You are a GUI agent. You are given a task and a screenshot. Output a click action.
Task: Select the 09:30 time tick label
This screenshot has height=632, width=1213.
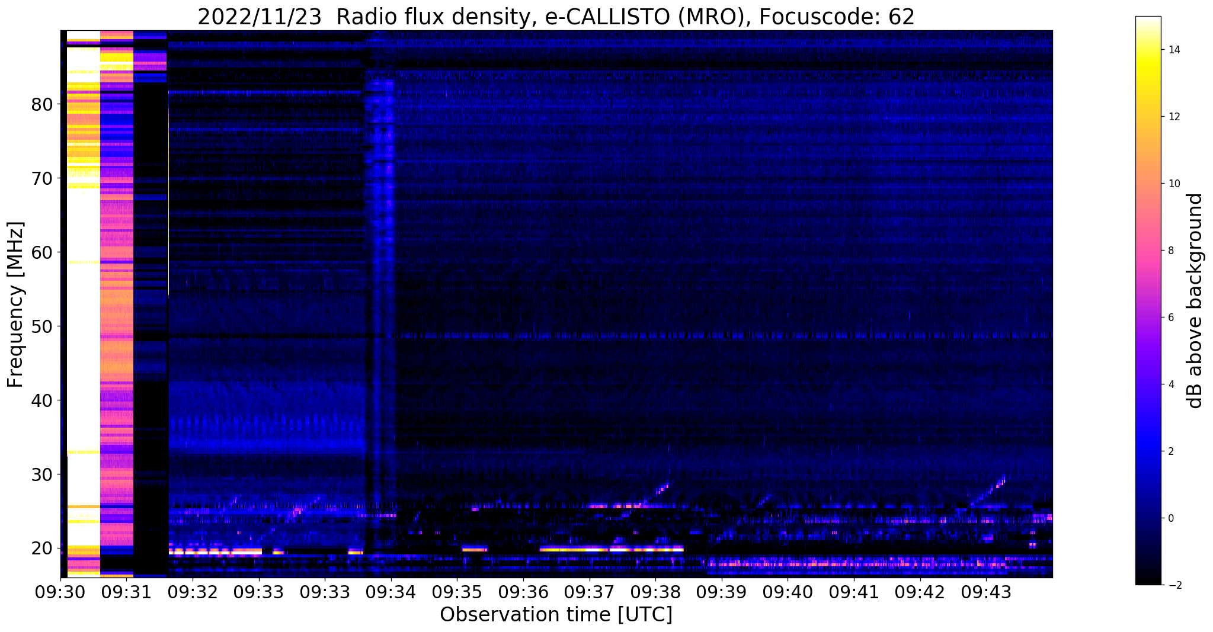tap(60, 592)
